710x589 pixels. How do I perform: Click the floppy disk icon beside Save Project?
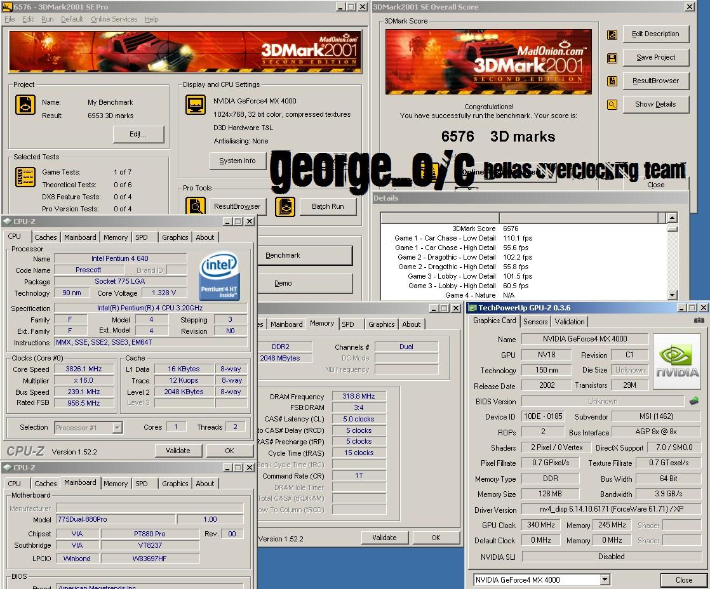pyautogui.click(x=612, y=58)
